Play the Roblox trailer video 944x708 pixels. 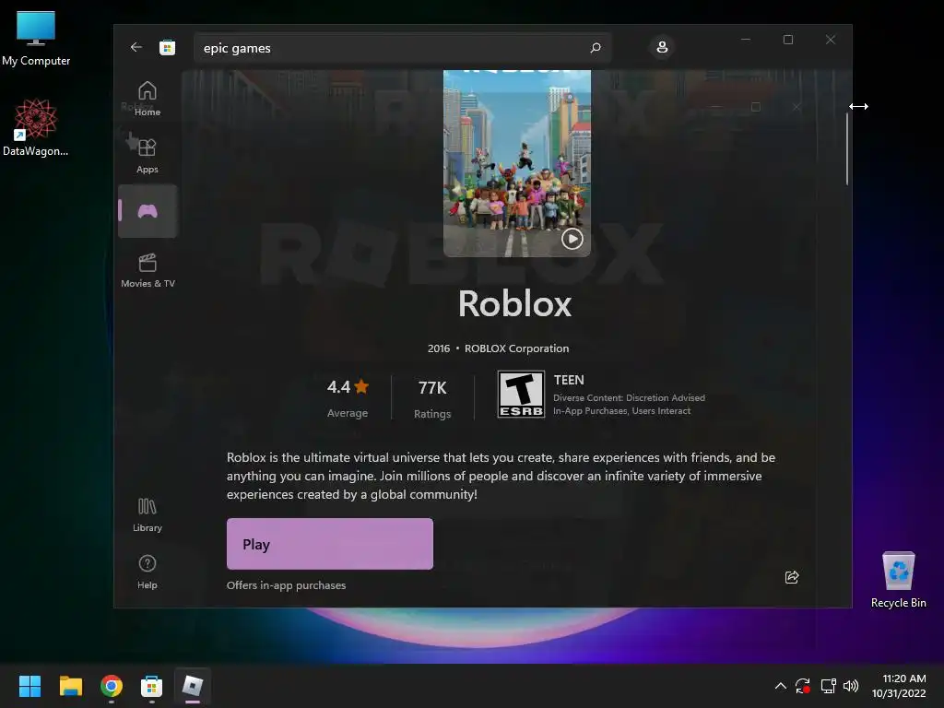(572, 239)
